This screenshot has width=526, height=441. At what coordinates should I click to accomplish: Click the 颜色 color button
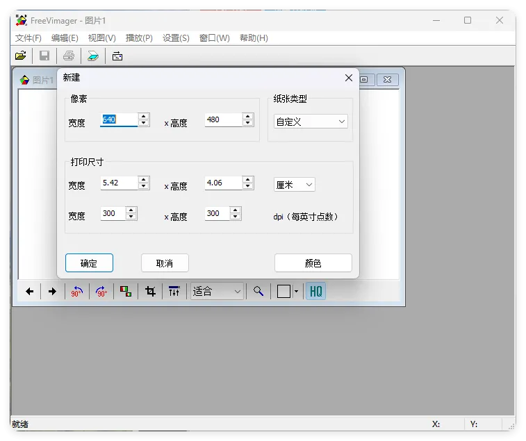313,263
